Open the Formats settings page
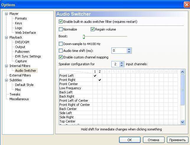Image resolution: width=190 pixels, height=145 pixels. pos(21,18)
